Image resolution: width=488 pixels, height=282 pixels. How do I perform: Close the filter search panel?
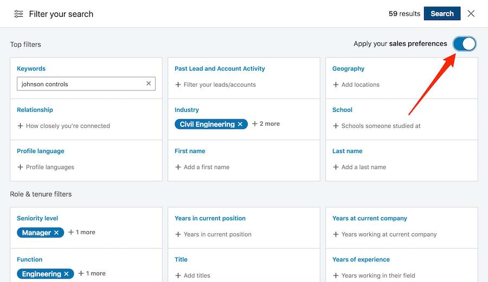[471, 14]
